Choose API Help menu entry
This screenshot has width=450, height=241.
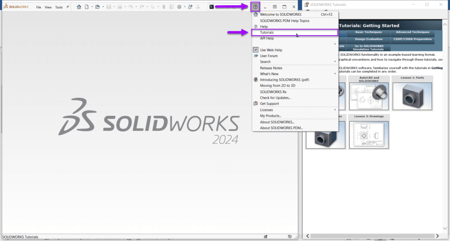click(x=295, y=38)
